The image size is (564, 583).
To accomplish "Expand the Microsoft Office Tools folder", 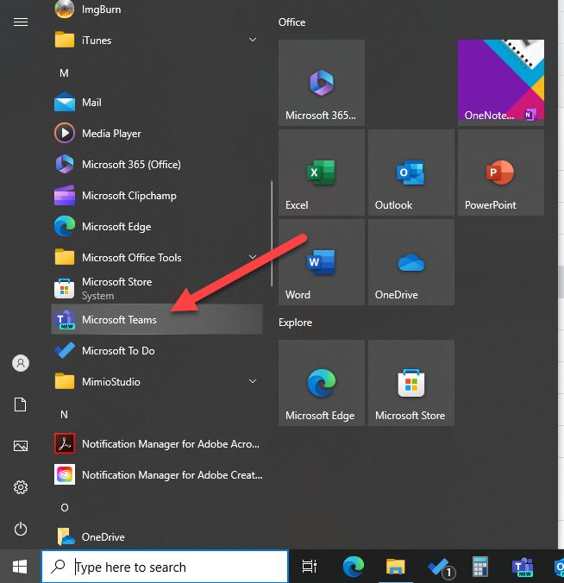I will click(253, 258).
